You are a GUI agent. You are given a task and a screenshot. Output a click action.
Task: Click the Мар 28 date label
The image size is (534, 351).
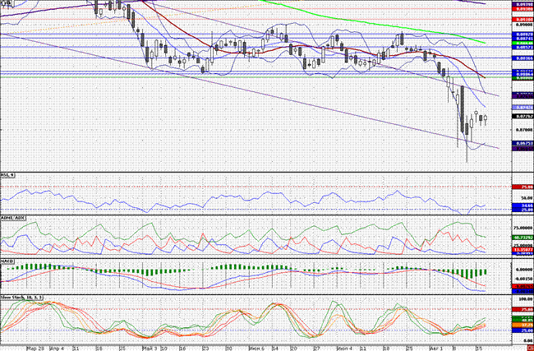pos(35,349)
